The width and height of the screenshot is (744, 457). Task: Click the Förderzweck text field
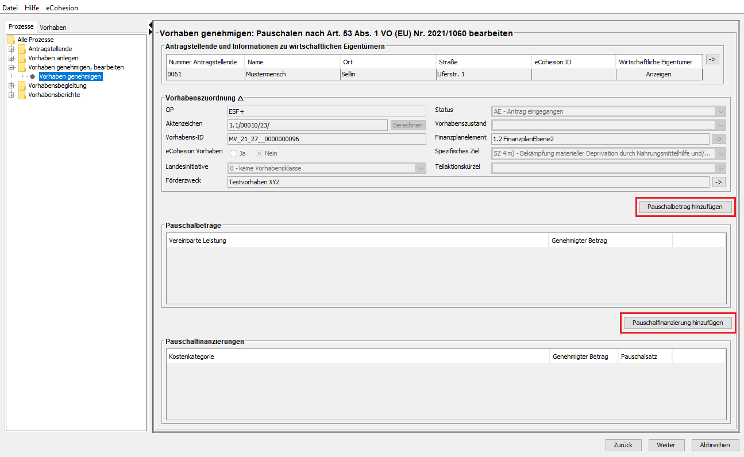468,182
